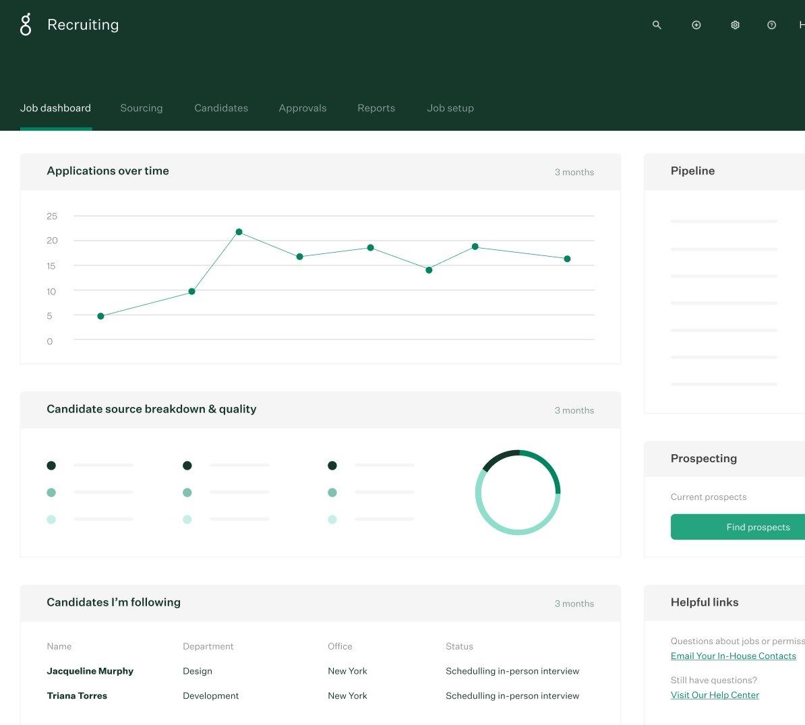Click the Applications over time heading
The image size is (805, 725).
click(108, 171)
